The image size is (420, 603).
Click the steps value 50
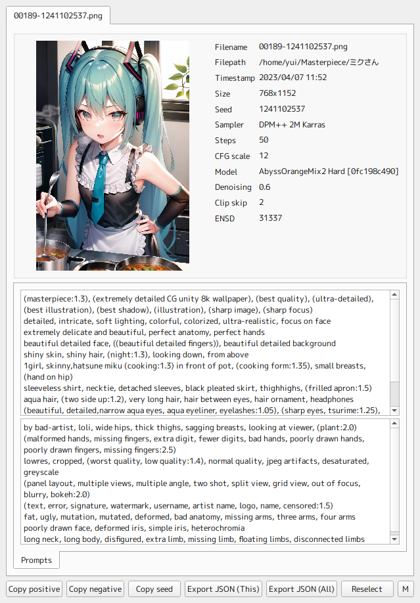click(x=264, y=140)
